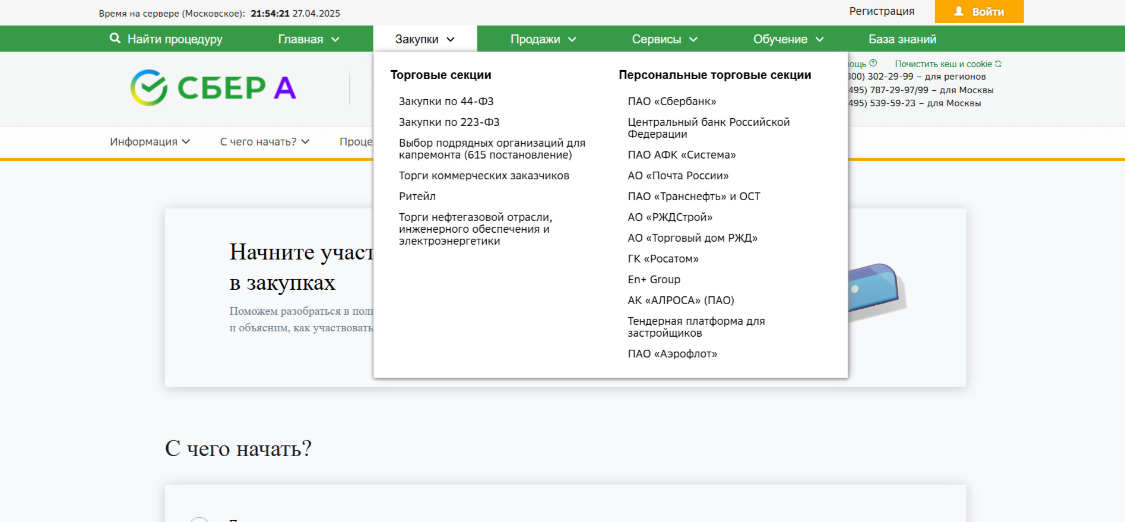The width and height of the screenshot is (1125, 522).
Task: Select АК «АЛРОСА» (ПАО)
Action: coord(681,300)
